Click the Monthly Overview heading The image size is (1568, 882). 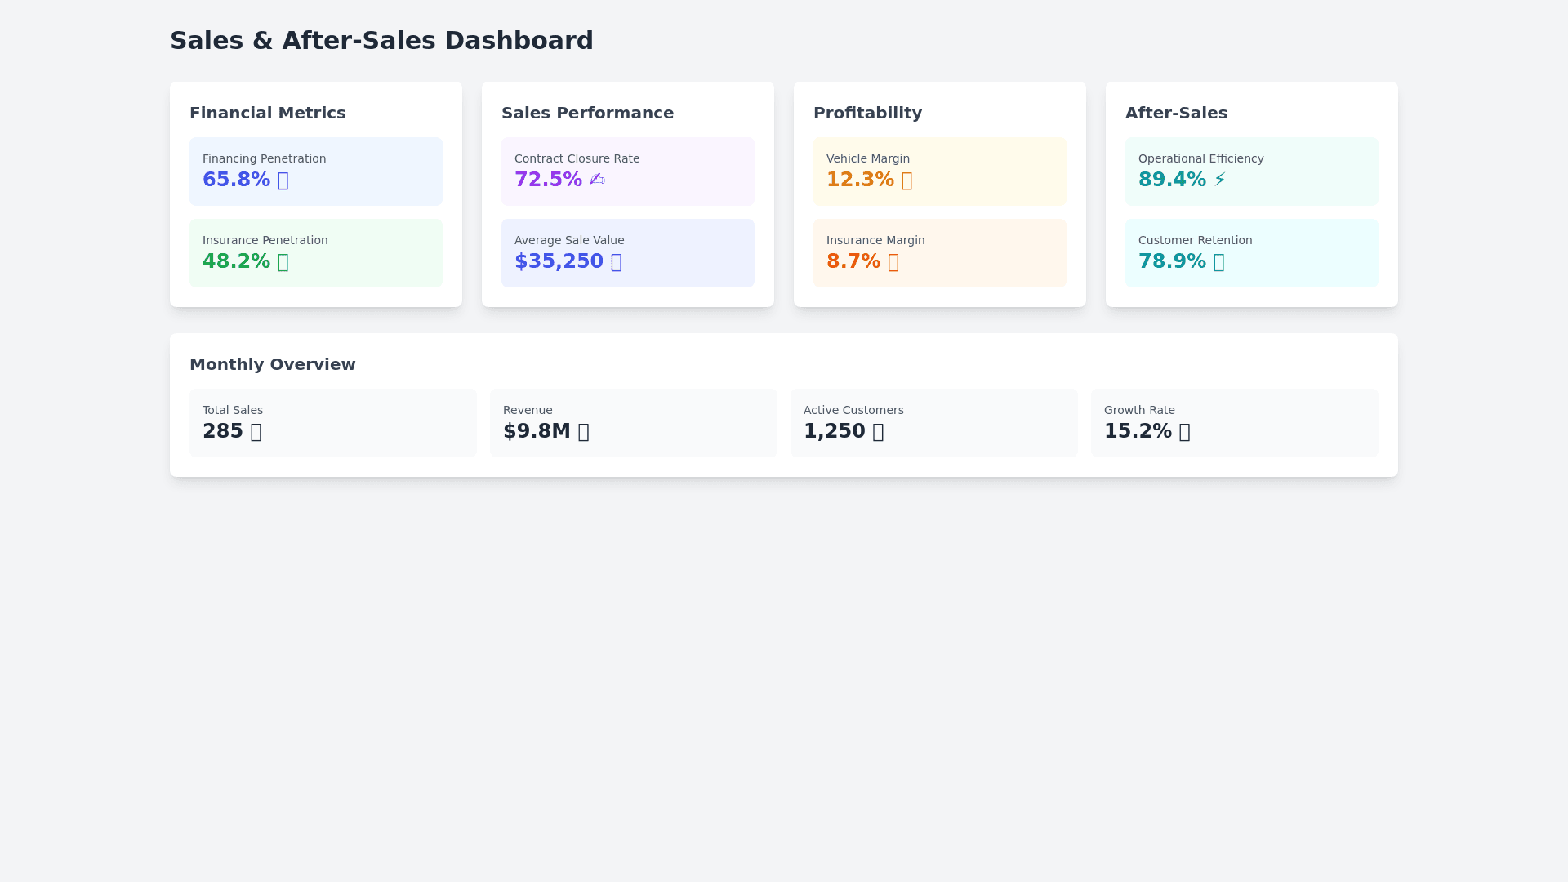272,364
